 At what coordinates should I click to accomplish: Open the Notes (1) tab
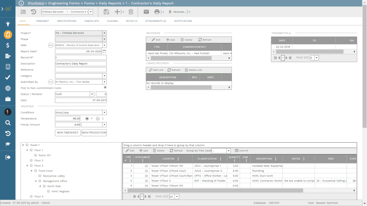click(x=132, y=21)
